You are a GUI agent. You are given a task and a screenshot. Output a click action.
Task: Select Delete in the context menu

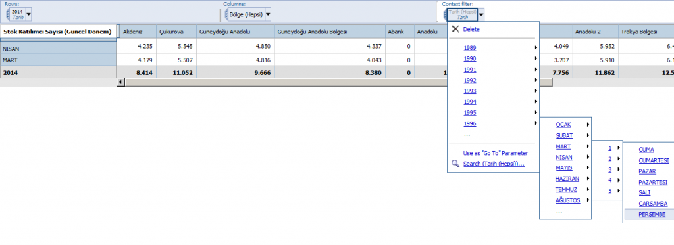471,29
